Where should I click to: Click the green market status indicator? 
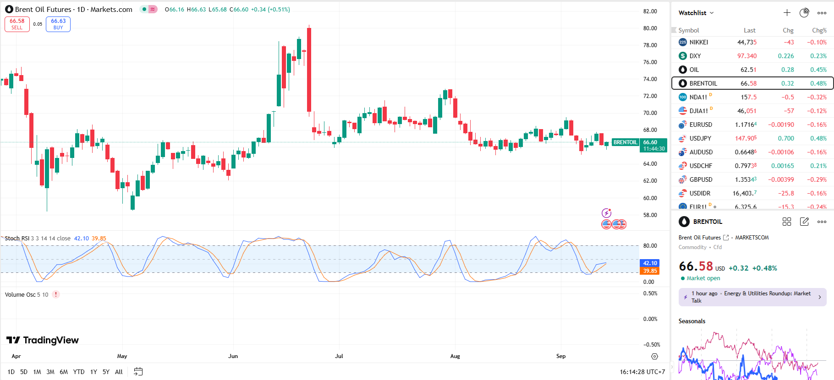click(144, 9)
